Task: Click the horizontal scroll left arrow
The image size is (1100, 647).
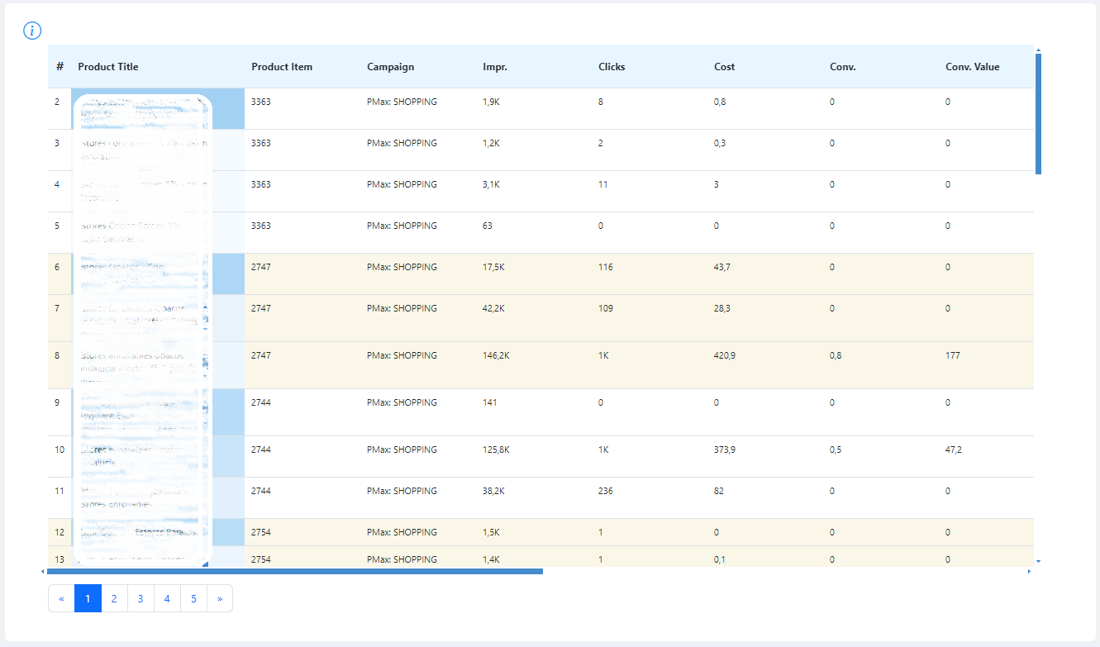Action: 43,571
